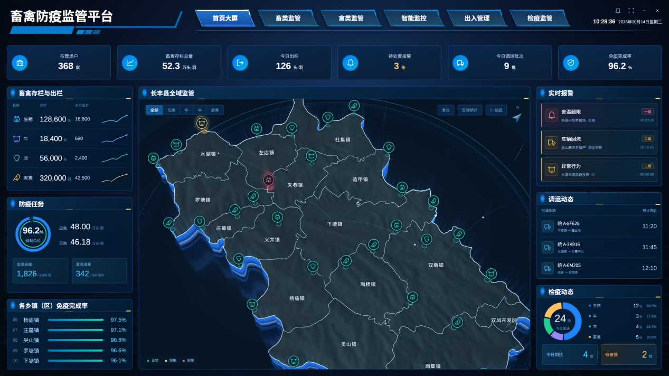The image size is (669, 376).
Task: Click the 在管场户 farm icon
Action: point(20,63)
